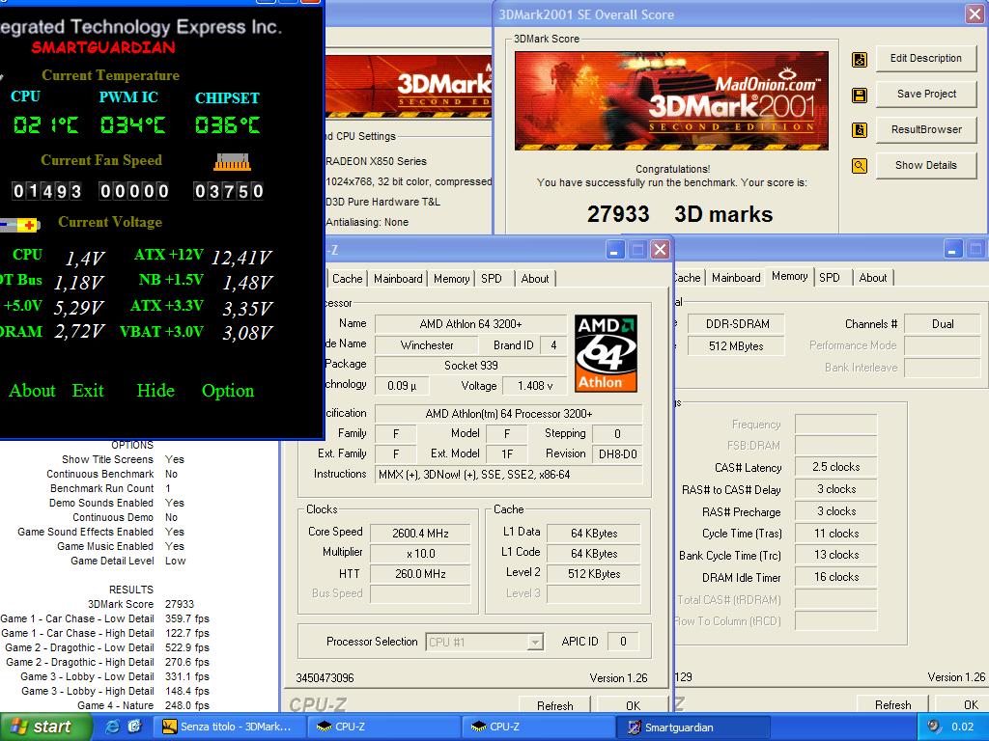Click the Edit Description button

[926, 59]
